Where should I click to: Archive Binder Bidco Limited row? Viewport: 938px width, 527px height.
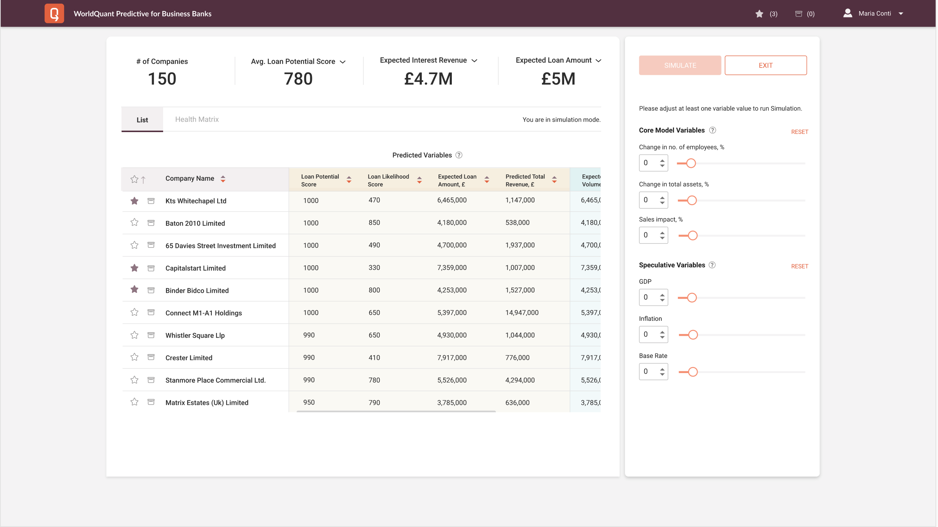click(151, 290)
